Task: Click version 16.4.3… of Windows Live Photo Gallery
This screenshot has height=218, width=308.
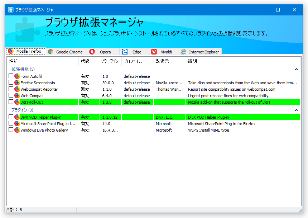Action: (110, 130)
